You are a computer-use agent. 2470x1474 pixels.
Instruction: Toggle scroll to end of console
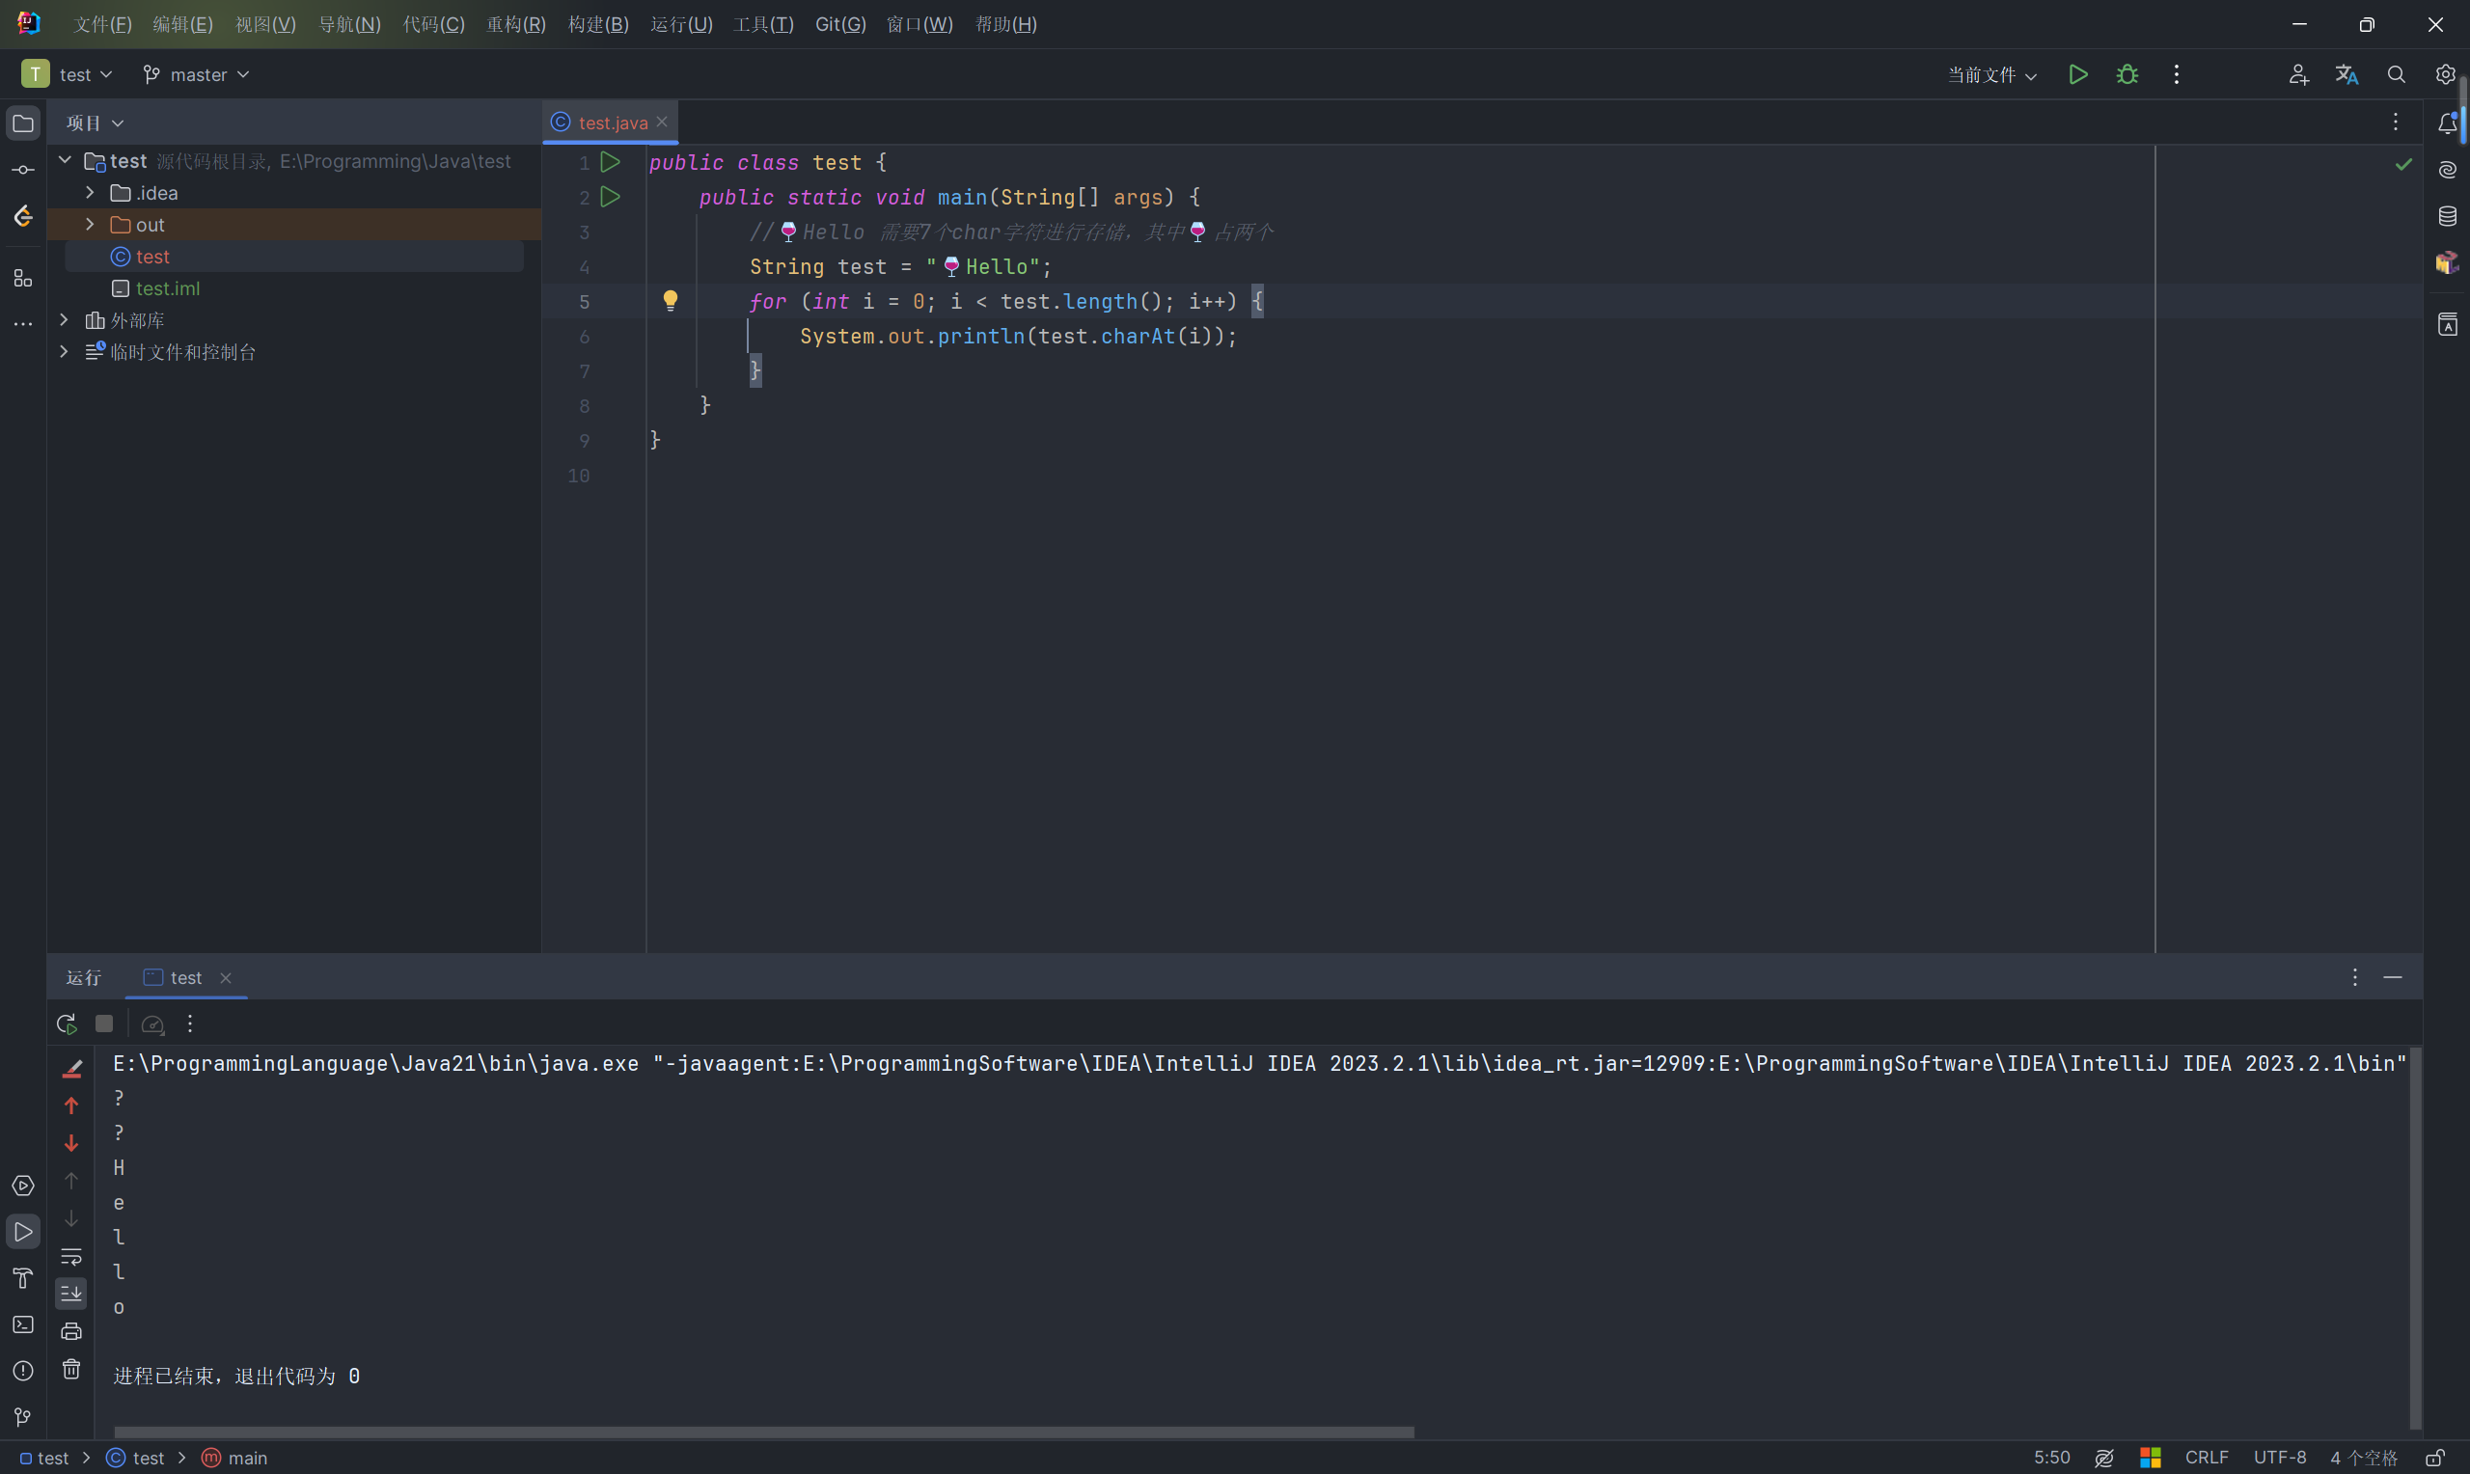(x=71, y=1294)
